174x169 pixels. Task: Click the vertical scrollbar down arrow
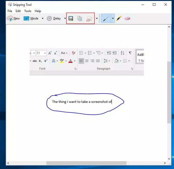169,159
